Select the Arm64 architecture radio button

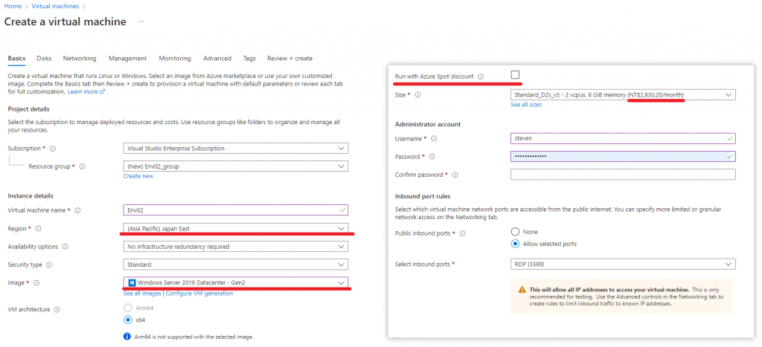[128, 308]
